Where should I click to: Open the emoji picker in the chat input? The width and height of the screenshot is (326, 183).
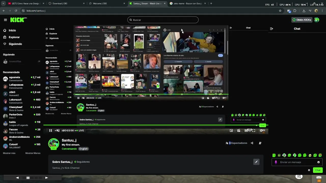click(x=318, y=162)
